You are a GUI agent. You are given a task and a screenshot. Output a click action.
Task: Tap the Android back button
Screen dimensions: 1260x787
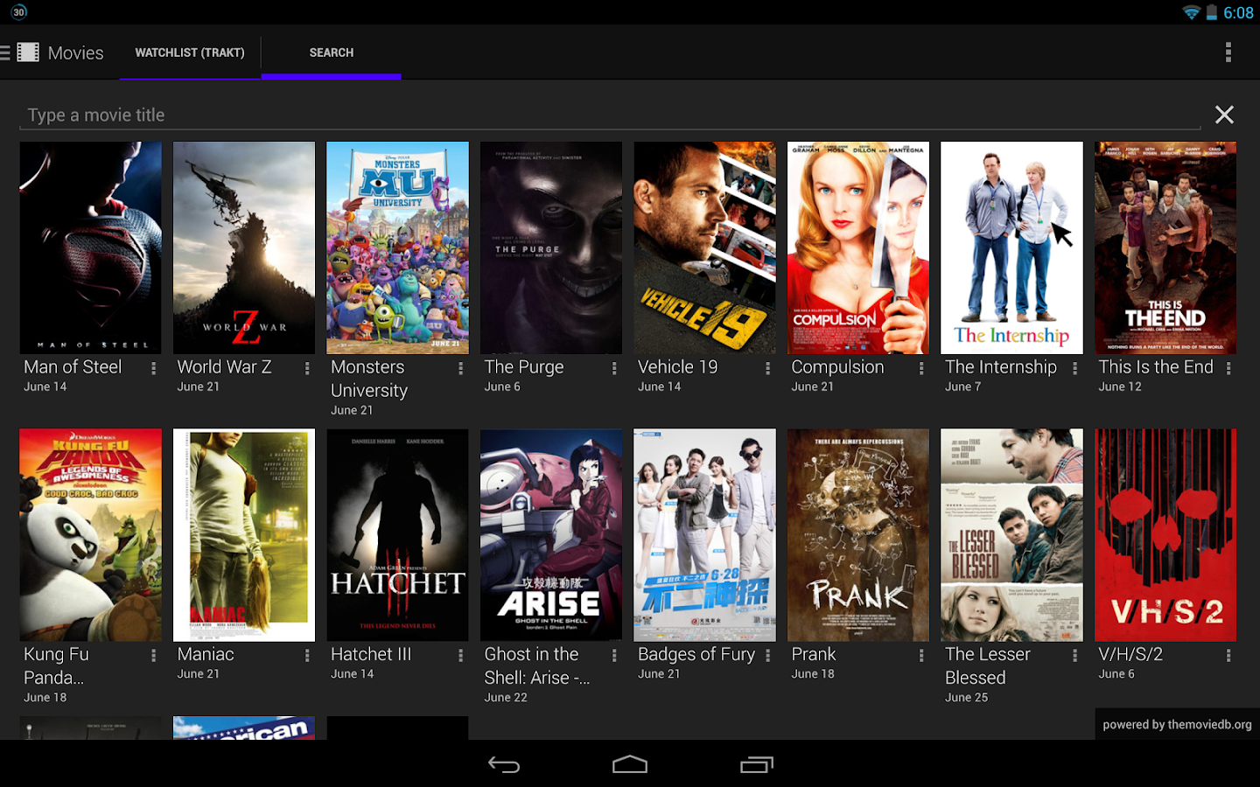[x=504, y=765]
